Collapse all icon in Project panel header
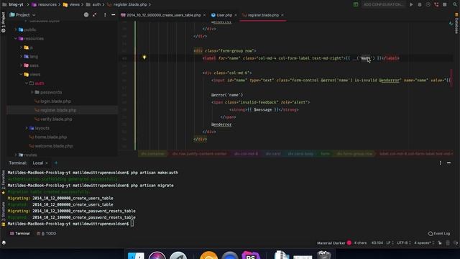460x259 pixels. [94, 14]
